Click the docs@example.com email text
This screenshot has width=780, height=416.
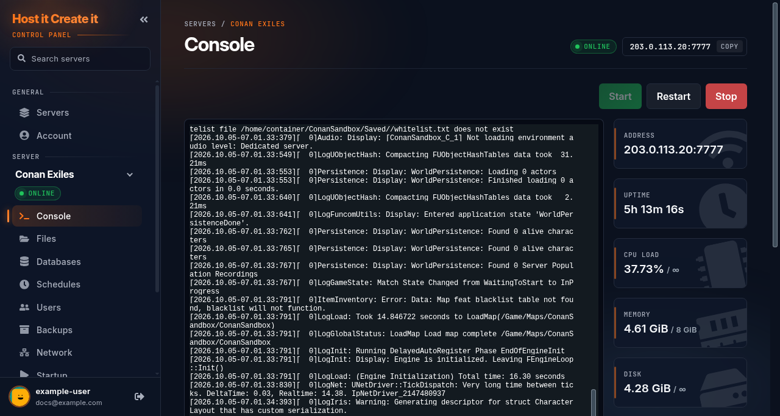(69, 403)
